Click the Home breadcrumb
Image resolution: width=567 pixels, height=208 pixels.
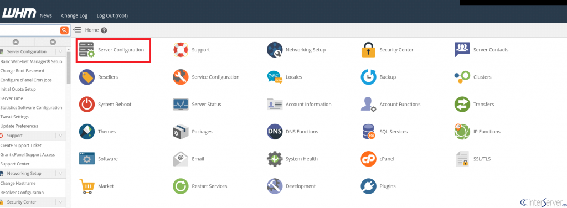click(92, 30)
